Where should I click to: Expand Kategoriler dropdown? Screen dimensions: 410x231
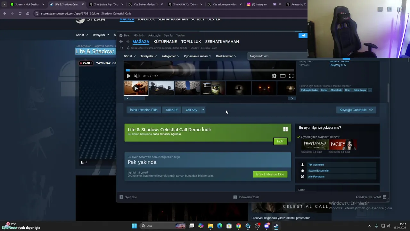pyautogui.click(x=170, y=56)
